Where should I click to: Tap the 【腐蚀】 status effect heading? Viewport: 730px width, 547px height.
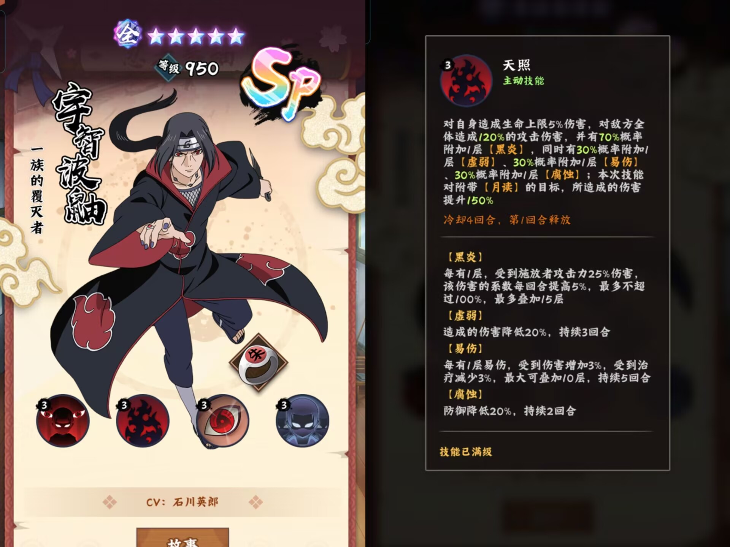pos(465,394)
